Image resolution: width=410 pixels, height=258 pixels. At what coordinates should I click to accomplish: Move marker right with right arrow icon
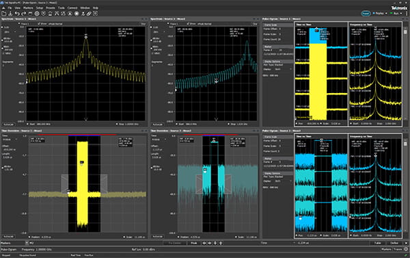point(210,243)
